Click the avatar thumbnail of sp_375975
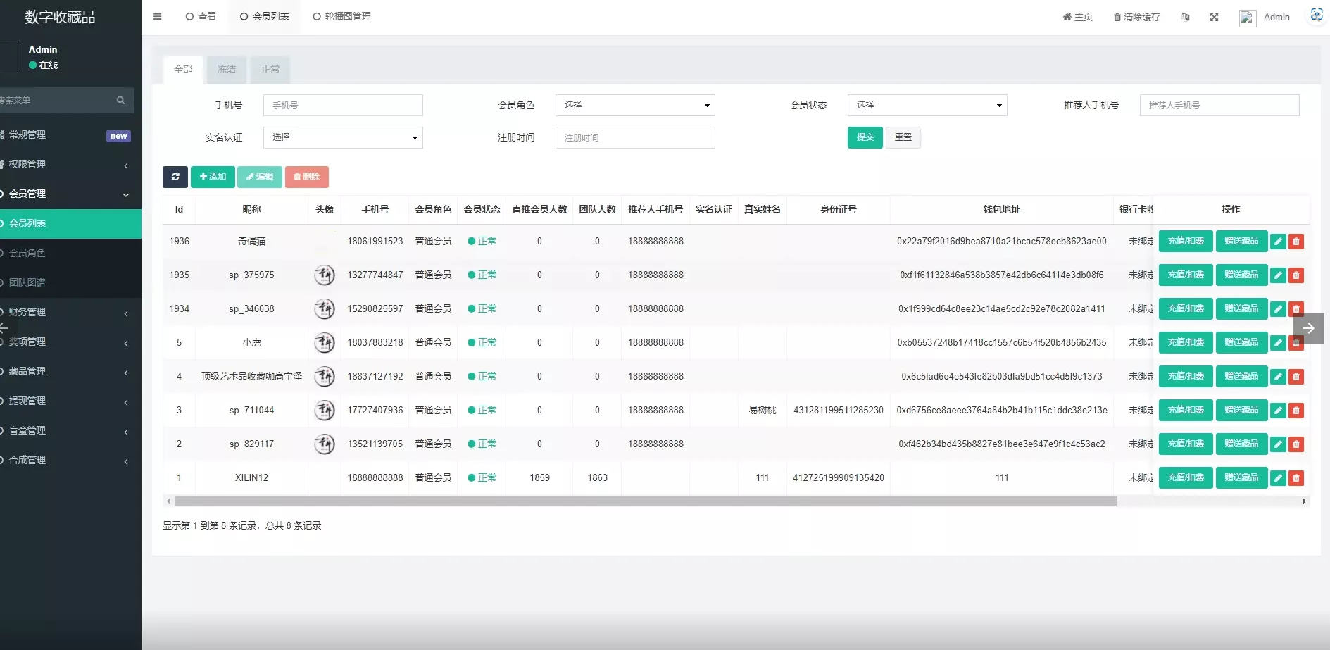The width and height of the screenshot is (1330, 650). point(325,275)
